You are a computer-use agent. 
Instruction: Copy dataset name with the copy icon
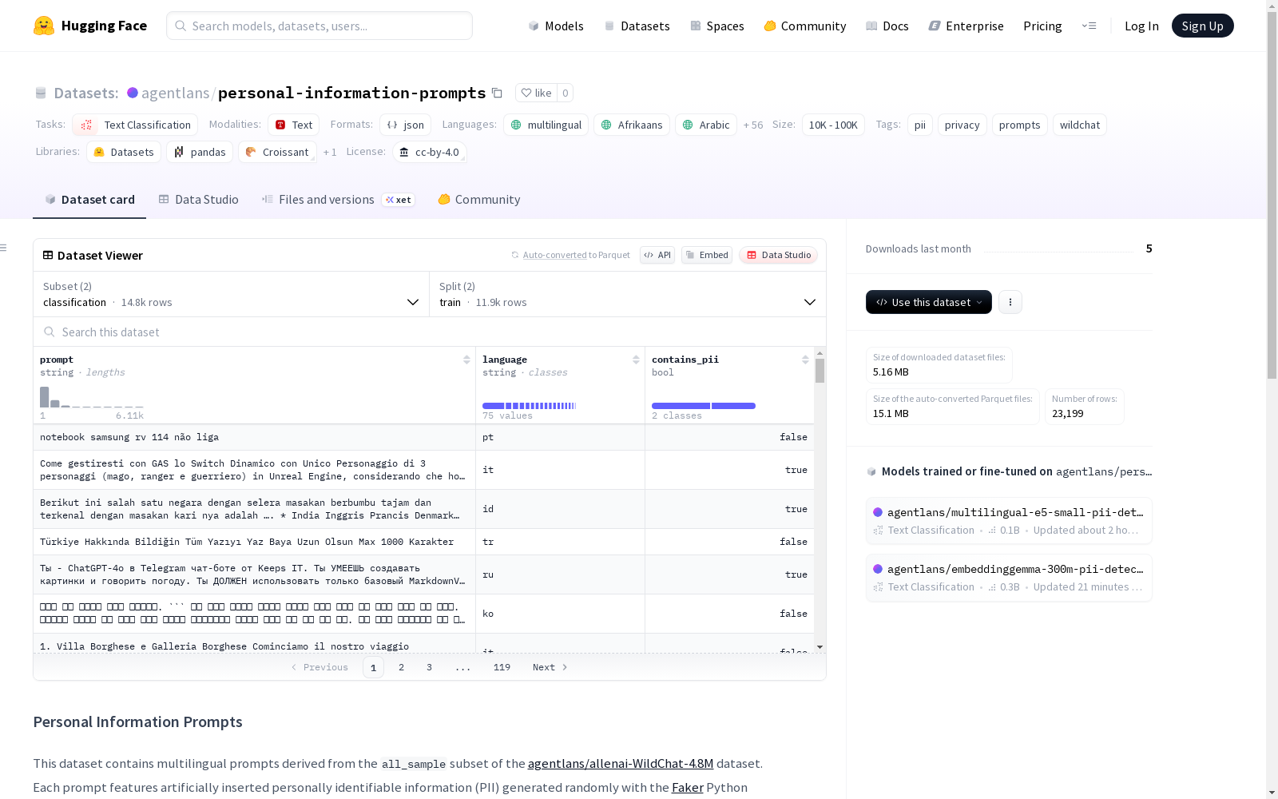(x=497, y=93)
